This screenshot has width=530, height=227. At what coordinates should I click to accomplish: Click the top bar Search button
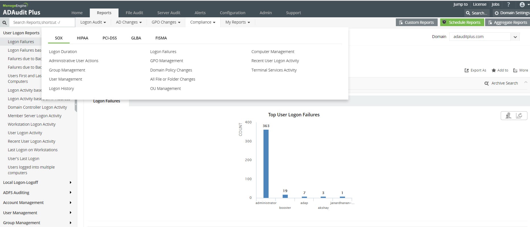point(477,13)
